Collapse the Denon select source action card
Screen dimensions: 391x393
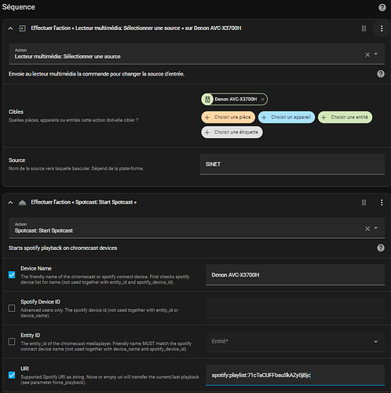(x=10, y=28)
